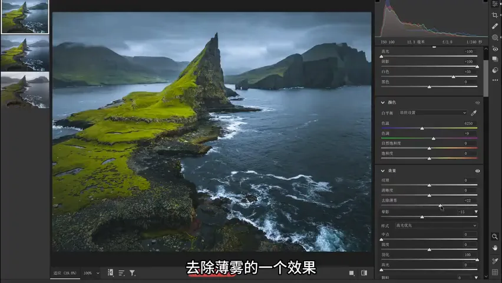
Task: Open the 白平衡 white balance dropdown
Action: (432, 113)
